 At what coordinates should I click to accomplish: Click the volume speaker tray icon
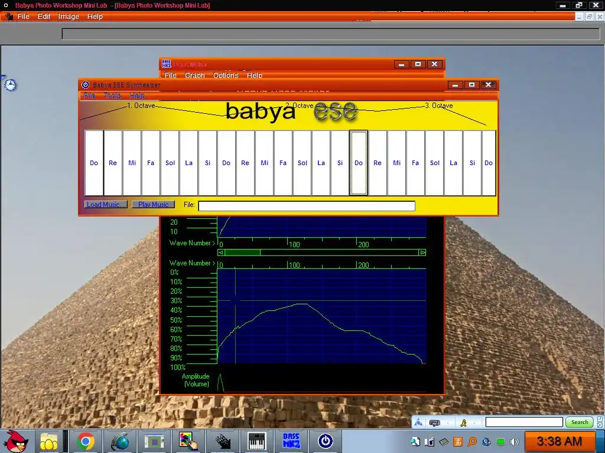click(515, 442)
